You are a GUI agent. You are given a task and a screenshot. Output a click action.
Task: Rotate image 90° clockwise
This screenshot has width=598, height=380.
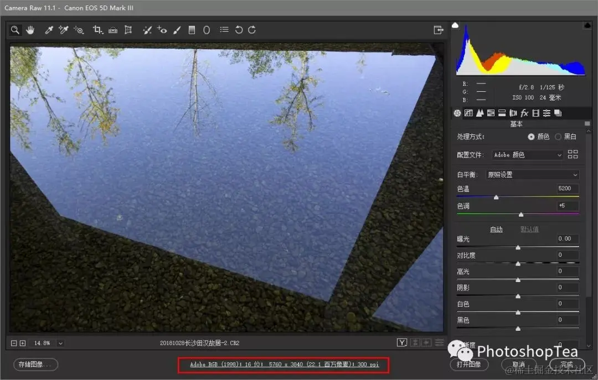click(x=252, y=30)
